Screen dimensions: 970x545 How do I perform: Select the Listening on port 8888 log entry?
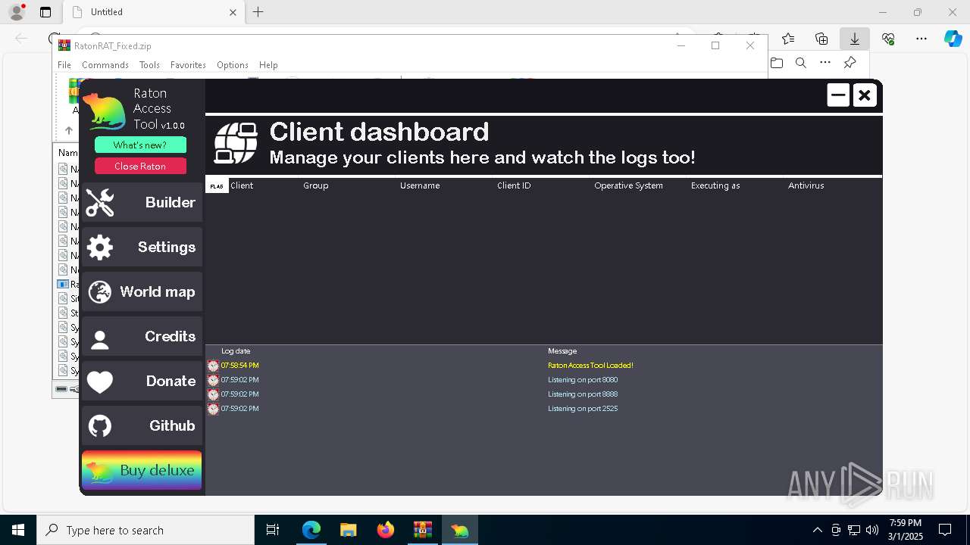(583, 394)
